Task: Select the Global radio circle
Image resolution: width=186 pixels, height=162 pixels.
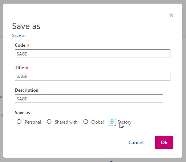Action: [86, 121]
